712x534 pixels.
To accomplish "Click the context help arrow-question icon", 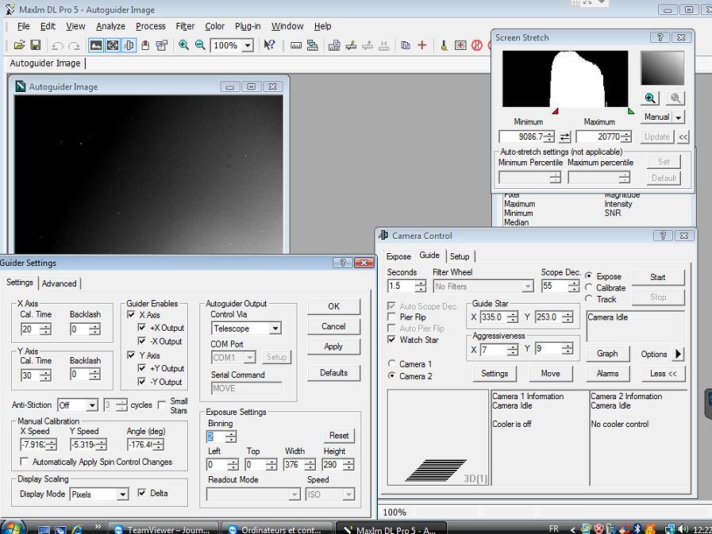I will tap(269, 45).
